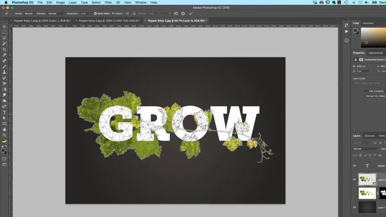
Task: Switch to the Channels tab
Action: 370,136
